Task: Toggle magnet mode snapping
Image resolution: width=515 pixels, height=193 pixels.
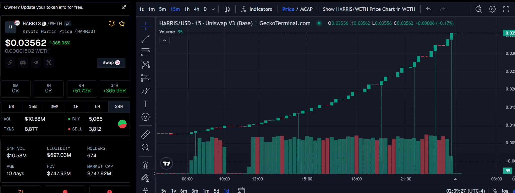Action: (x=145, y=165)
